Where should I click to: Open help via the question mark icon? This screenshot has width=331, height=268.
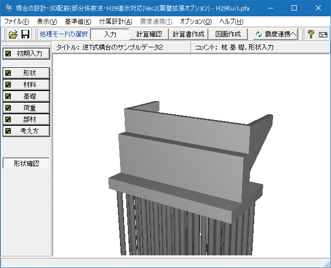pyautogui.click(x=310, y=34)
